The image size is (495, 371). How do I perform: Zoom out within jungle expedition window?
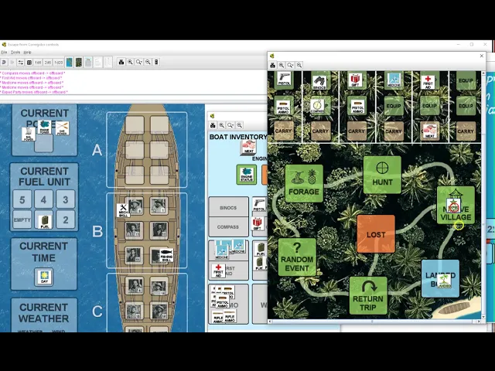point(299,65)
